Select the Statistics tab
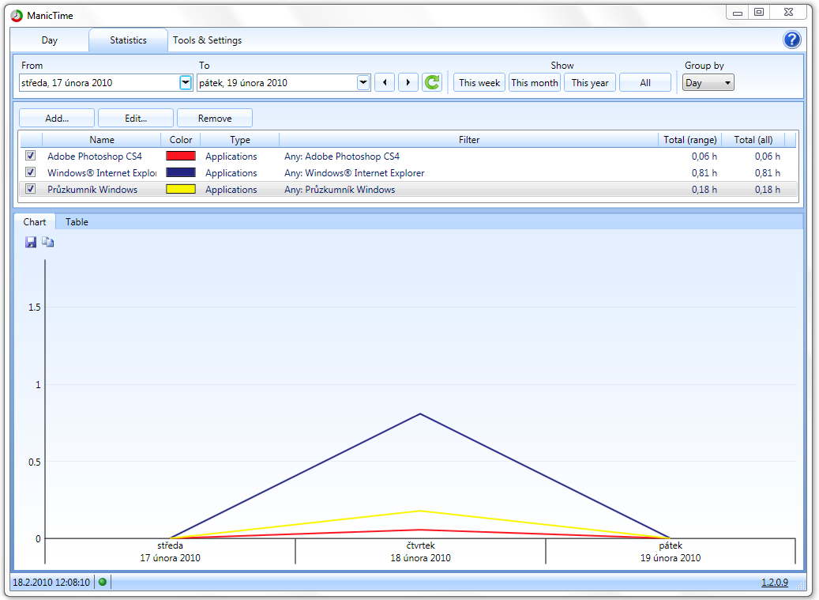The width and height of the screenshot is (819, 600). coord(128,40)
